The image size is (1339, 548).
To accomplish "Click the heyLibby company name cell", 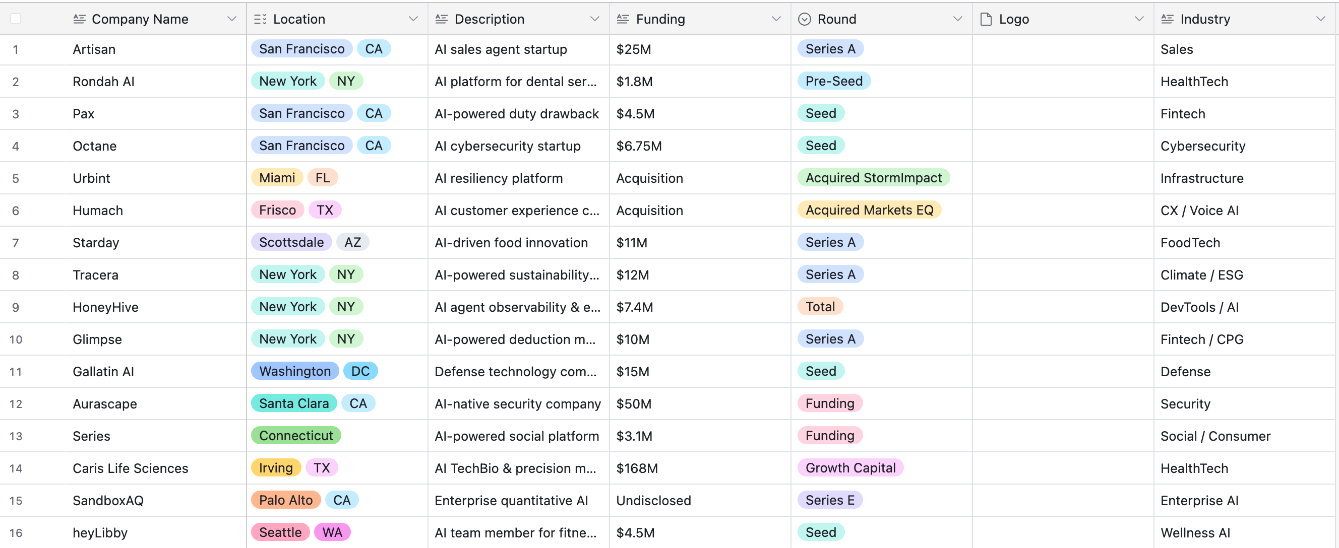I will coord(156,532).
